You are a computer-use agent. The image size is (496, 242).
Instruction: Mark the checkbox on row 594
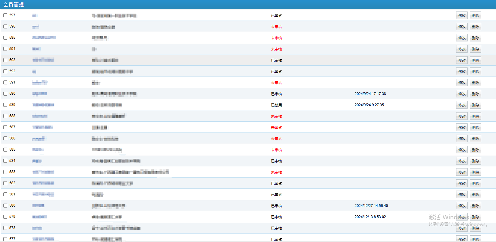5,49
